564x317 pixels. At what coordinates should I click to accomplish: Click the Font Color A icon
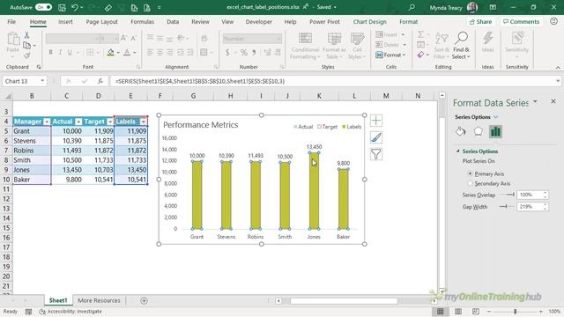127,53
